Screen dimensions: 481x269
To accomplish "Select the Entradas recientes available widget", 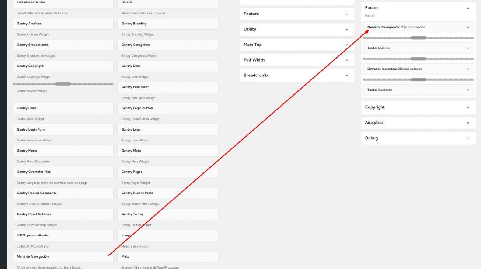I will coord(63,3).
